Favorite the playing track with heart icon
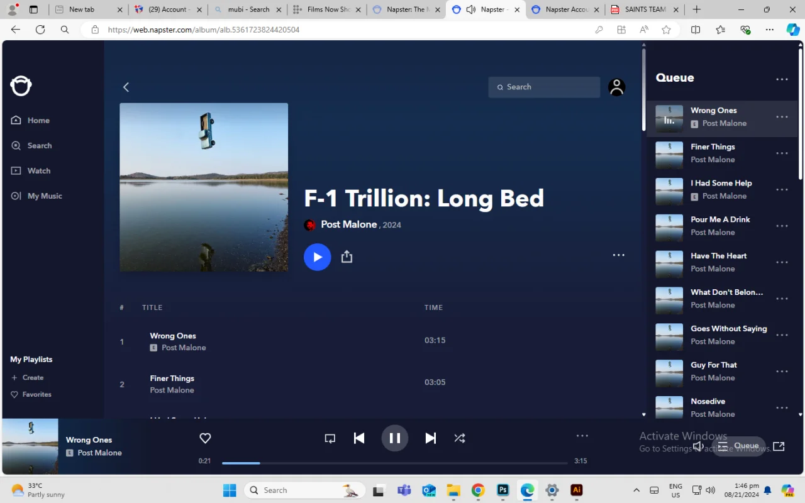This screenshot has height=503, width=805. [x=205, y=438]
